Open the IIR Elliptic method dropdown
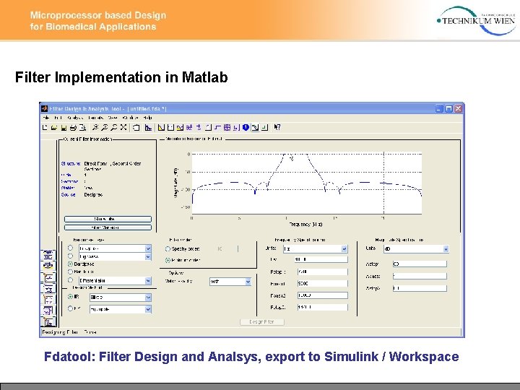Viewport: 520px width, 390px height. [148, 298]
